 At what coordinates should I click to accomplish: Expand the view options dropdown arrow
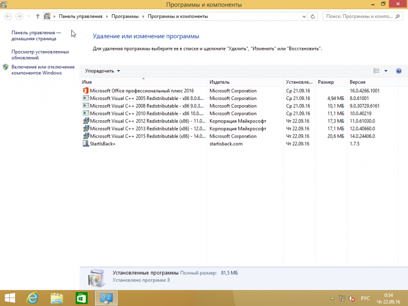[386, 71]
